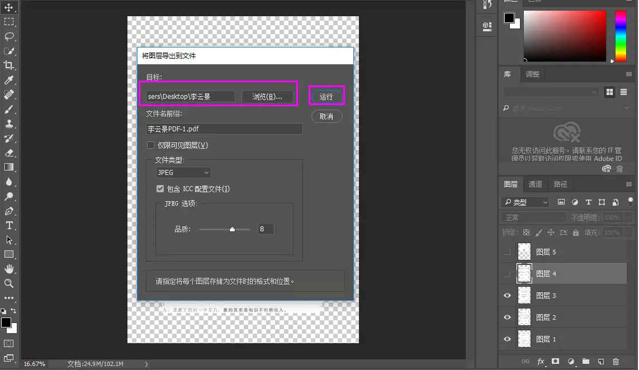Select the Eyedropper tool
The width and height of the screenshot is (639, 370).
tap(9, 80)
